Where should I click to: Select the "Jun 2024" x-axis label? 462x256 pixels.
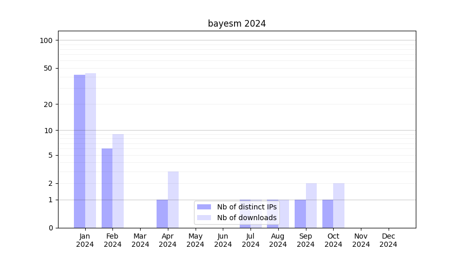pos(223,240)
